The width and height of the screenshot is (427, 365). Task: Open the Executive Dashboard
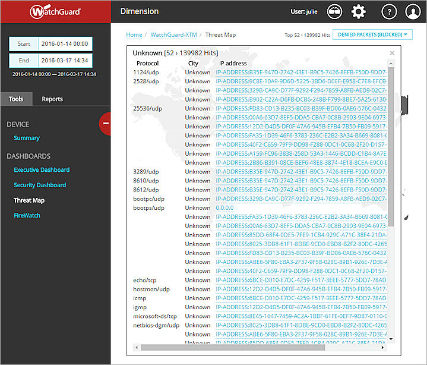(x=42, y=170)
